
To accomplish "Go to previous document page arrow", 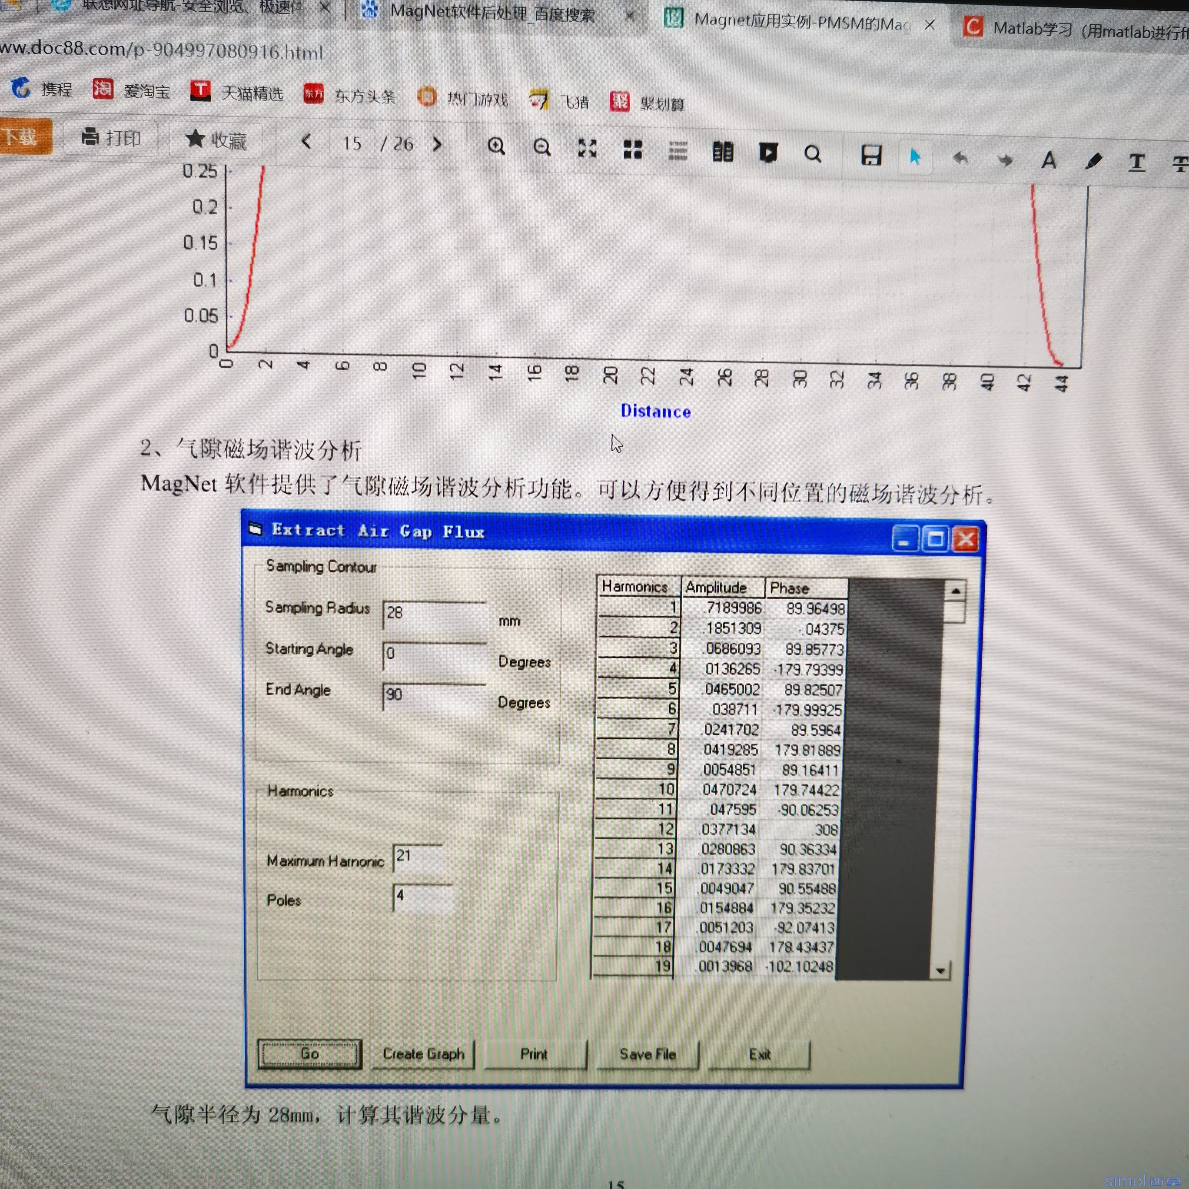I will pyautogui.click(x=306, y=142).
